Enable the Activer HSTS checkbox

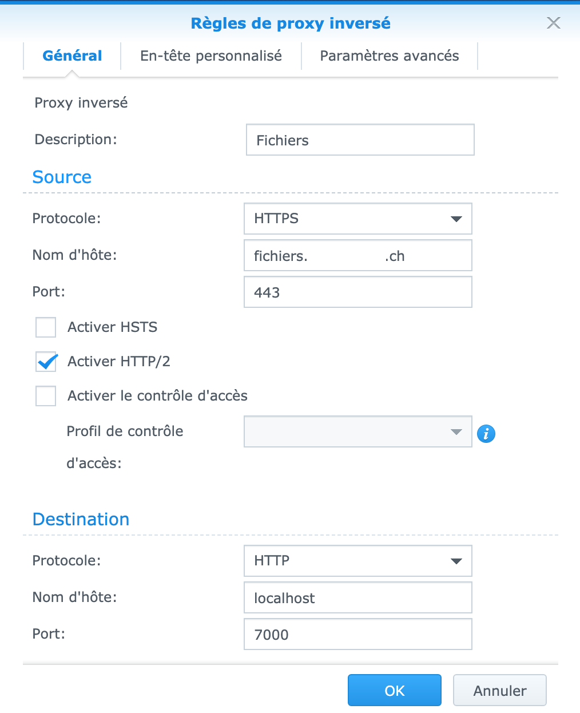tap(46, 328)
